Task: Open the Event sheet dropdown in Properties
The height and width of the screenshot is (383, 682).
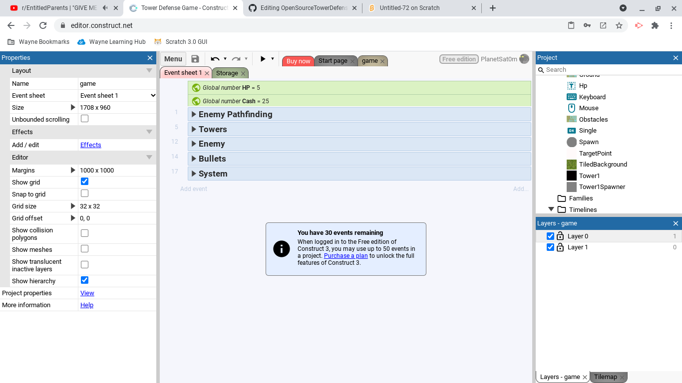Action: pos(118,95)
